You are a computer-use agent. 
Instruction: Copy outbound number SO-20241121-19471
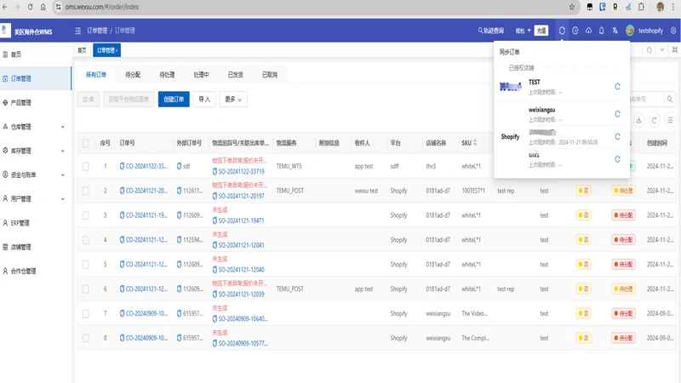215,220
